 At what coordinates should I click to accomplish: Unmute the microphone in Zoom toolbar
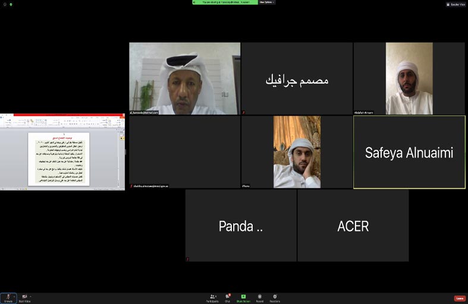click(x=8, y=297)
